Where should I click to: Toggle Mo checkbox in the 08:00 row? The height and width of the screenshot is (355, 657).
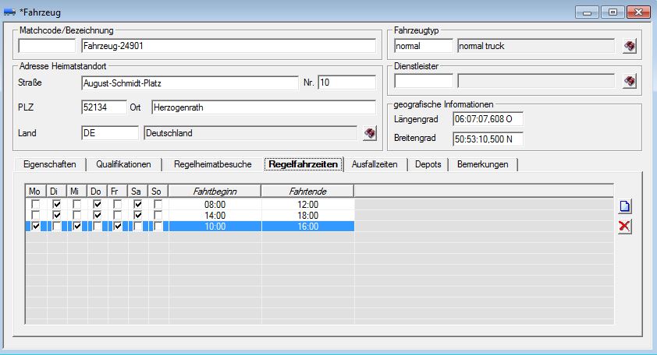point(35,204)
